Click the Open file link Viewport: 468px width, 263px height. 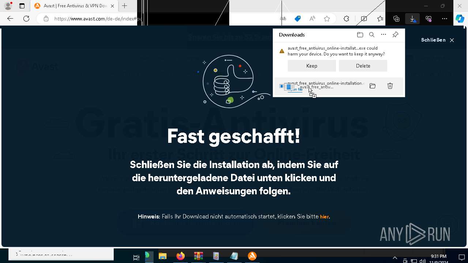(x=295, y=89)
